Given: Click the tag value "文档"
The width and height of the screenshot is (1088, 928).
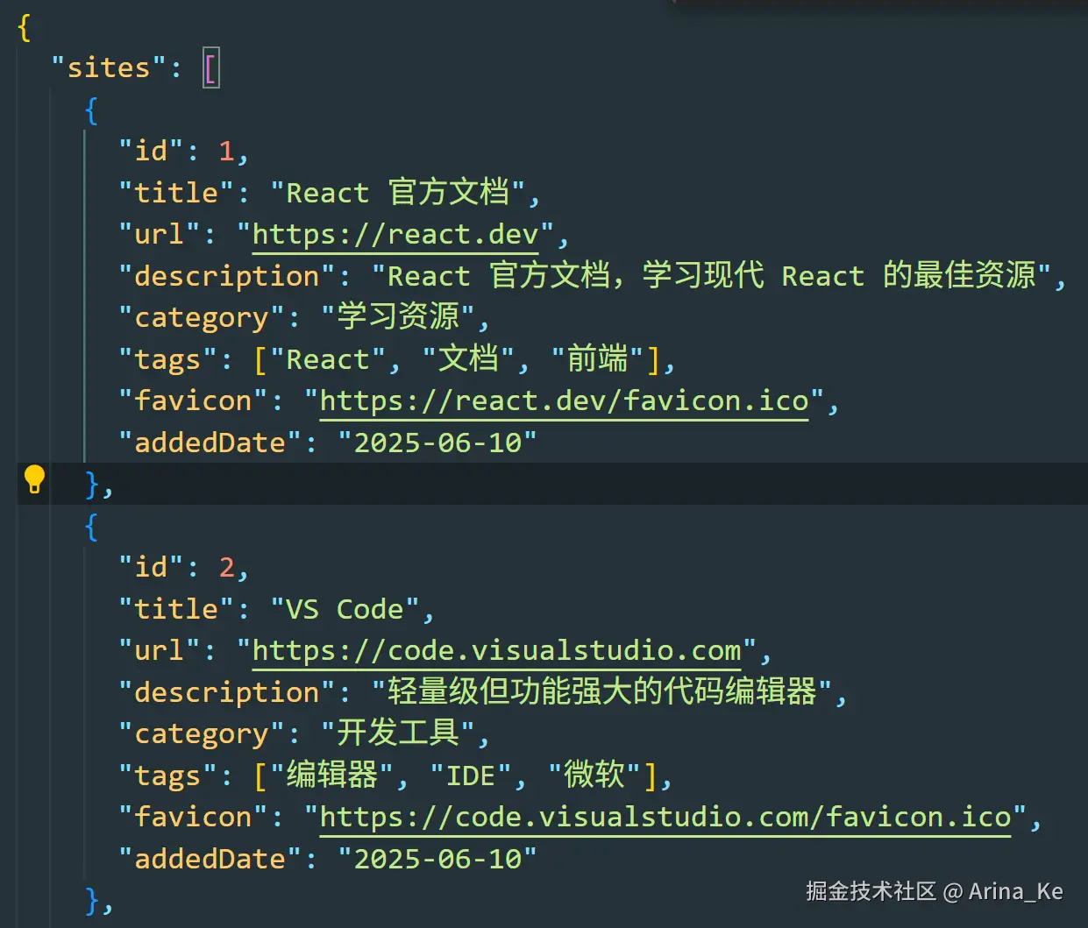Looking at the screenshot, I should [x=469, y=359].
